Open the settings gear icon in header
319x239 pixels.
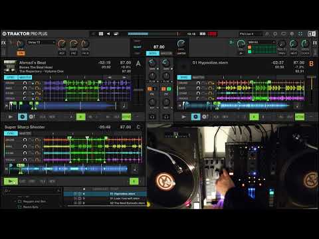pyautogui.click(x=275, y=34)
